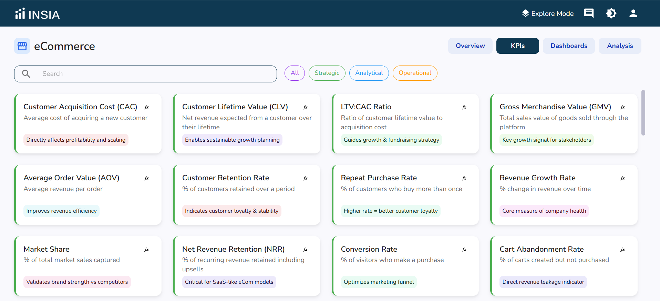Click the Explore Mode button

point(548,13)
